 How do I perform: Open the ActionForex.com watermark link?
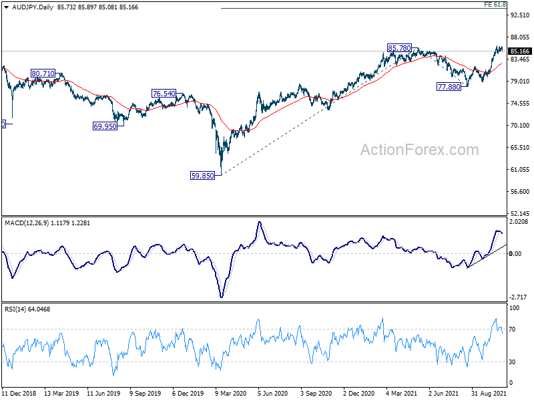419,150
